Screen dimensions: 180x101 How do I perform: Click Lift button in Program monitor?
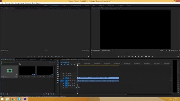click(146, 56)
